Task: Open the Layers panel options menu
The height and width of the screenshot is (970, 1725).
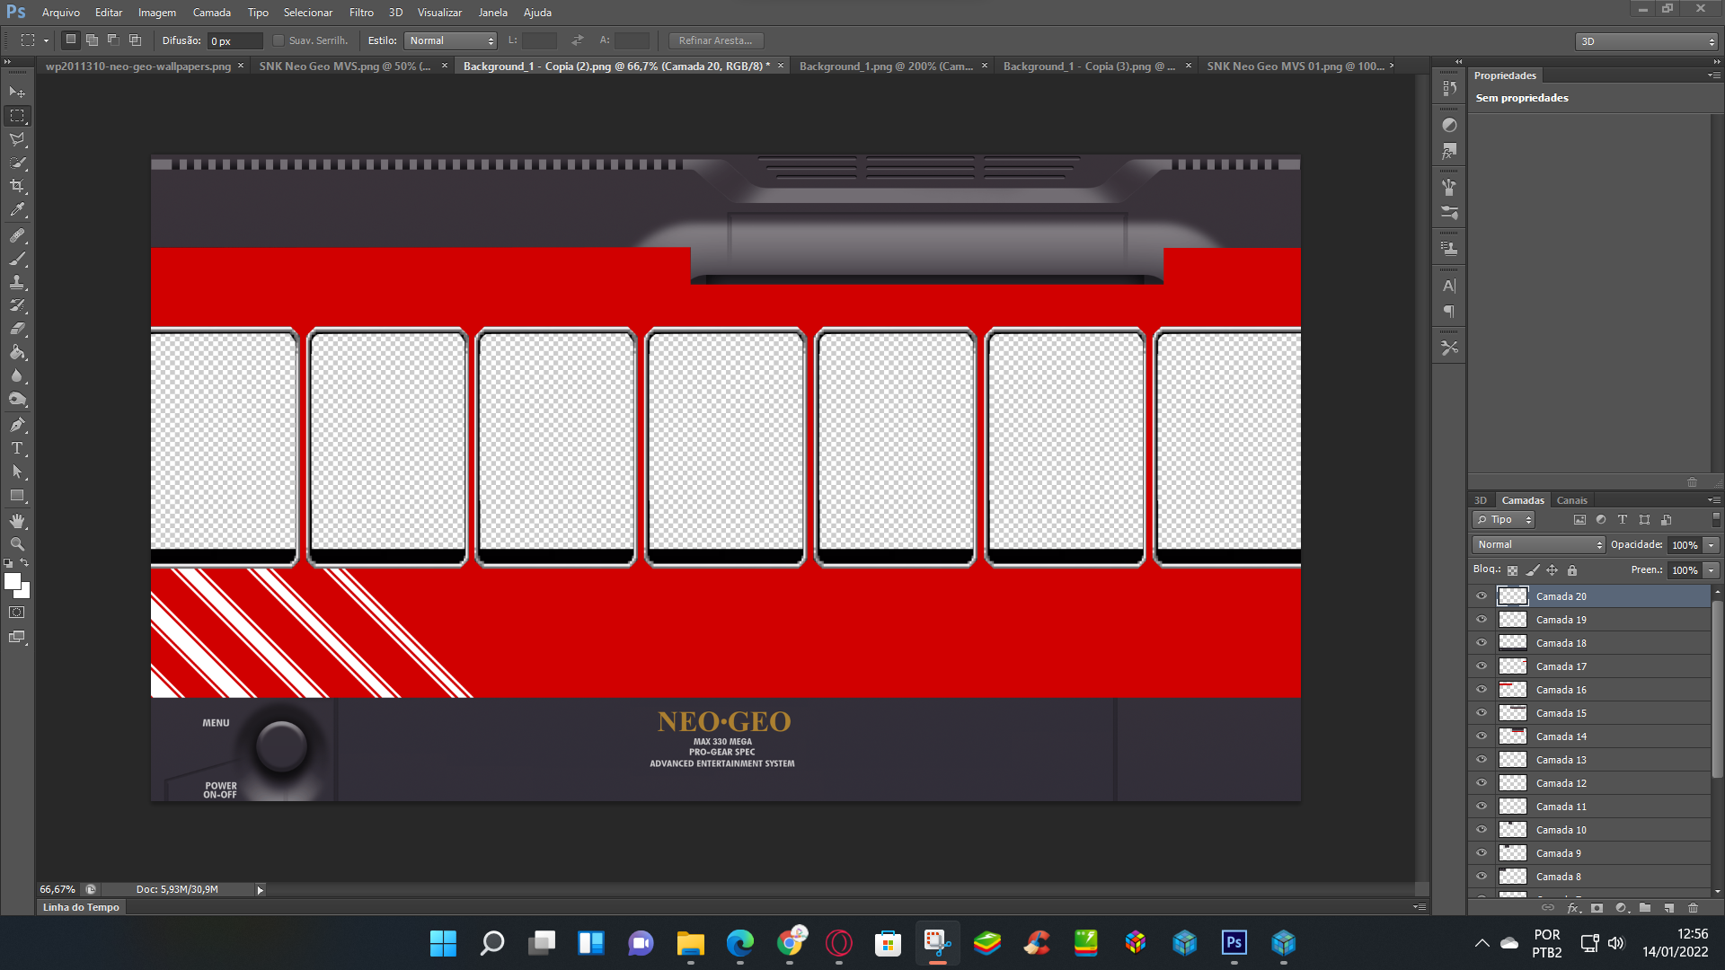Action: coord(1713,500)
